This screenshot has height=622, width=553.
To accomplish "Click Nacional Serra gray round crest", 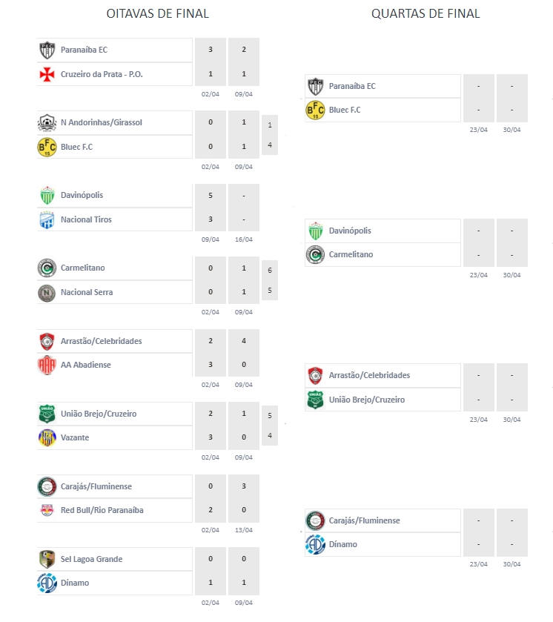I will (x=47, y=293).
